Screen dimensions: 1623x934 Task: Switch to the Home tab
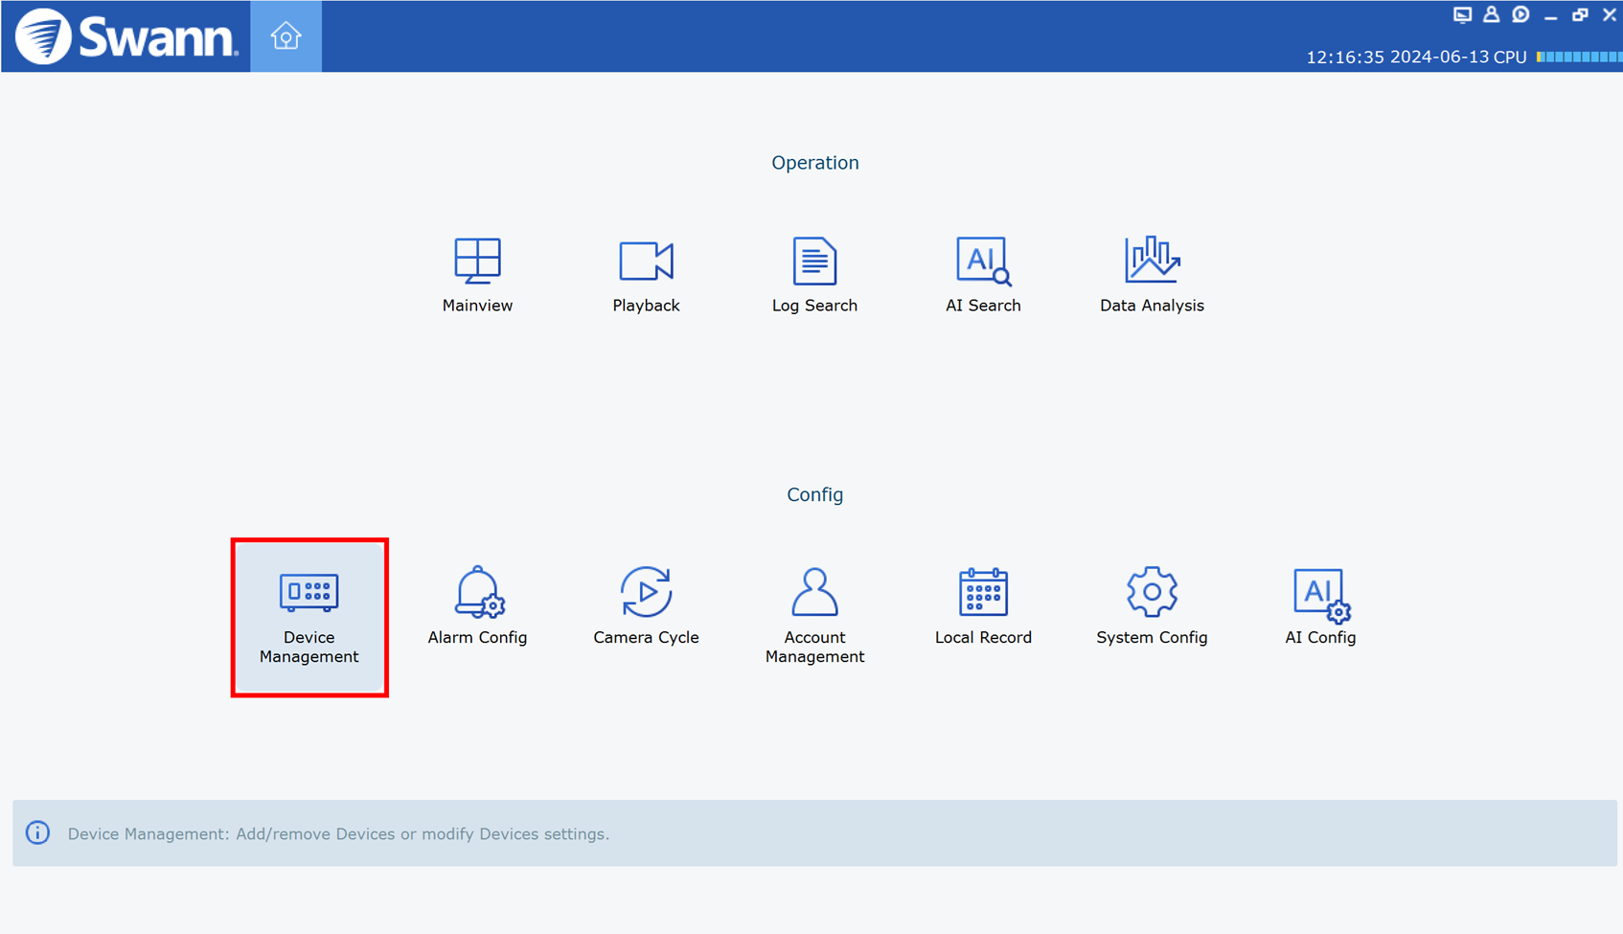coord(286,36)
